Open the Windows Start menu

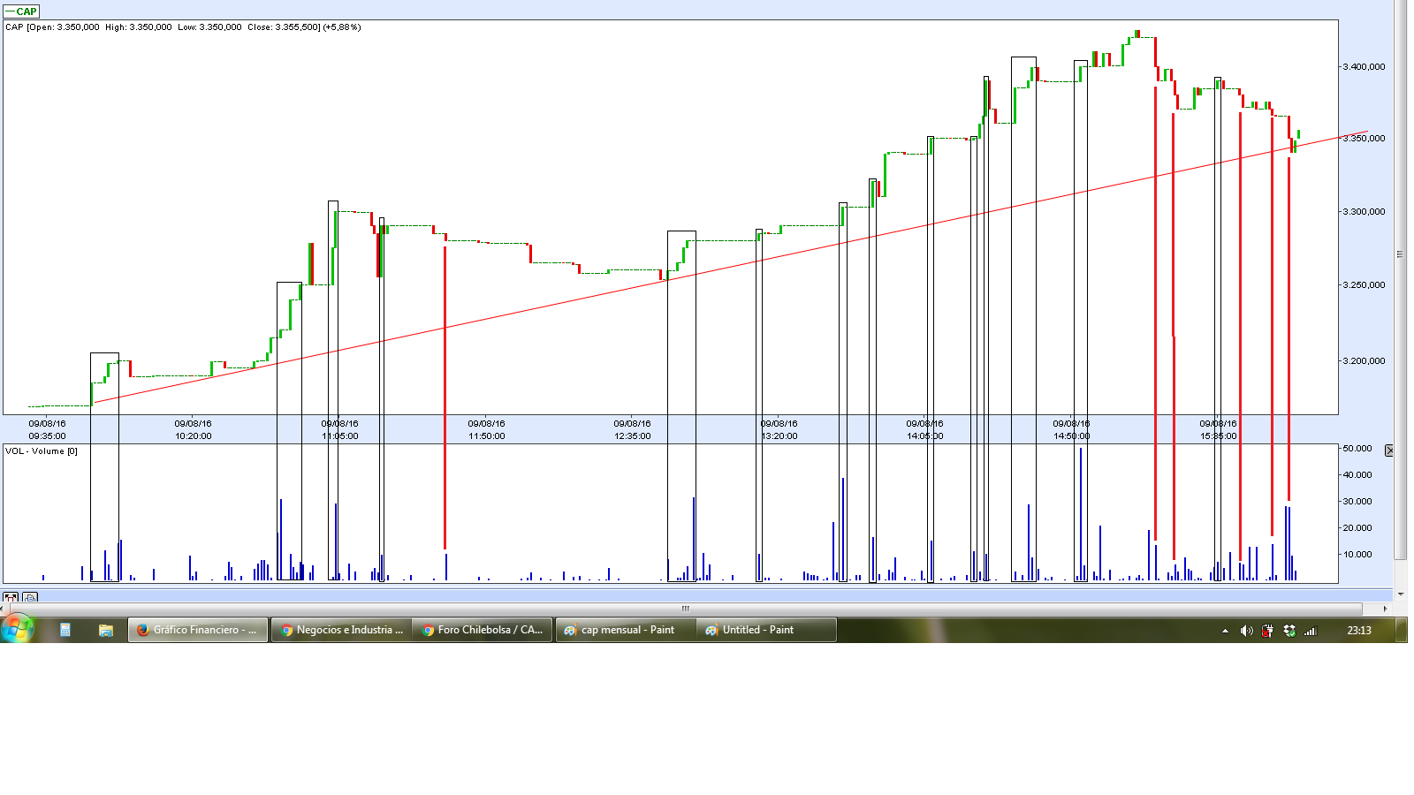point(17,629)
